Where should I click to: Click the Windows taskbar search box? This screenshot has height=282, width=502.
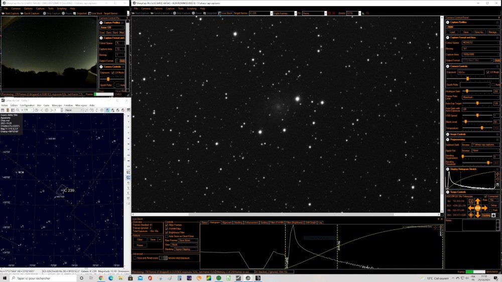(43, 278)
